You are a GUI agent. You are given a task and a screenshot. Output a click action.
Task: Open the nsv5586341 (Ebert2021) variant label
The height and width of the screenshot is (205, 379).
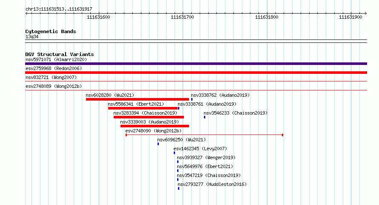136,104
